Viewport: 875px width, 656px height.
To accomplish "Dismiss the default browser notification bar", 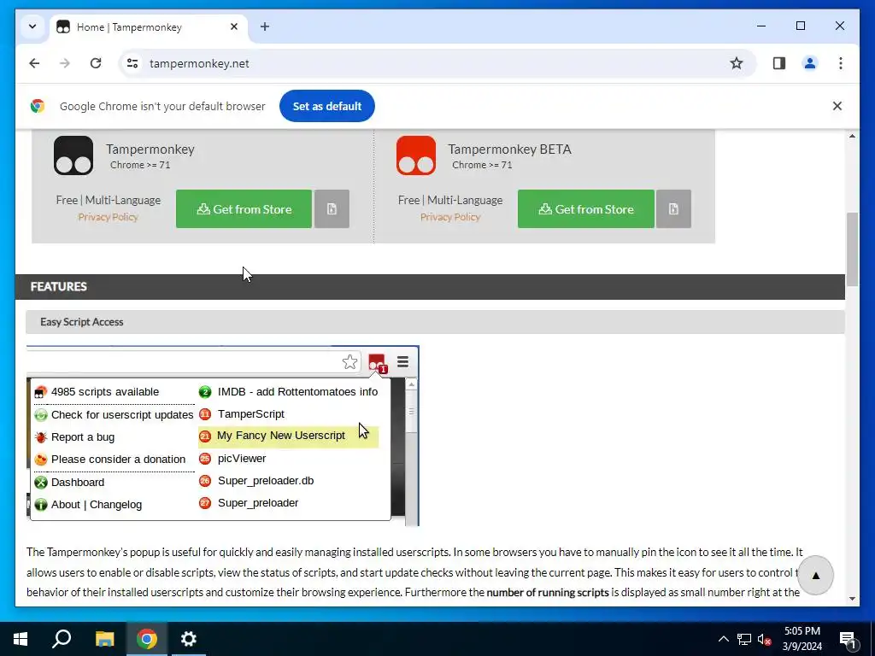I will point(837,106).
